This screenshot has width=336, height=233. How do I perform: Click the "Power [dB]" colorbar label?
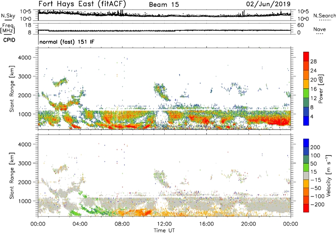320,89
